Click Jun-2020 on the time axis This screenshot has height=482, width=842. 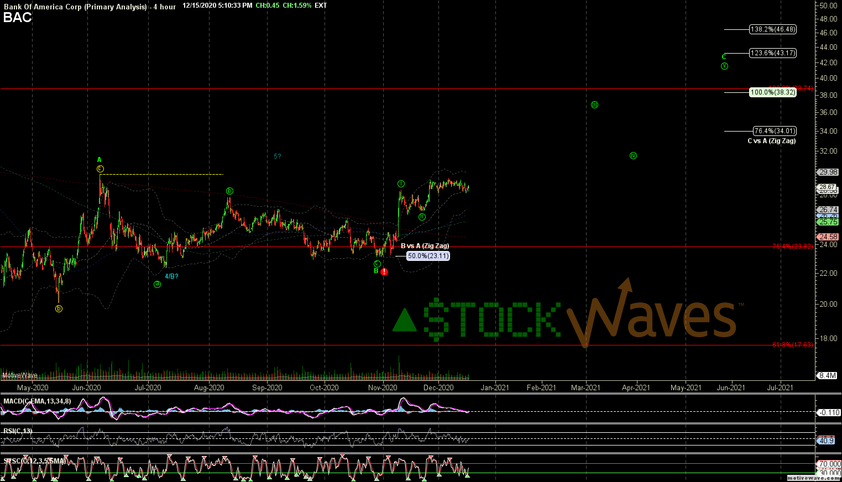(87, 387)
